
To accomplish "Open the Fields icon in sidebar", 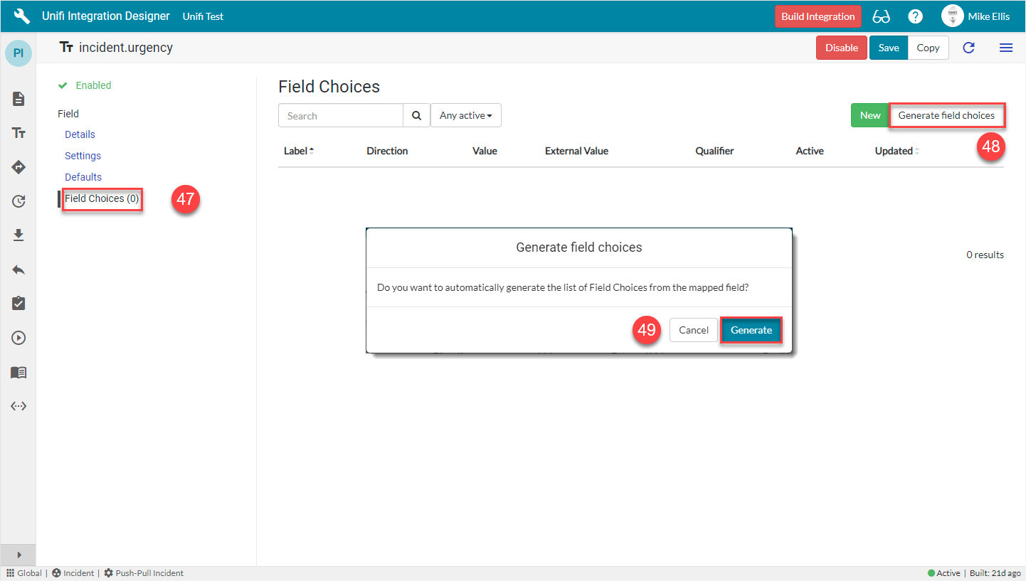I will point(18,133).
